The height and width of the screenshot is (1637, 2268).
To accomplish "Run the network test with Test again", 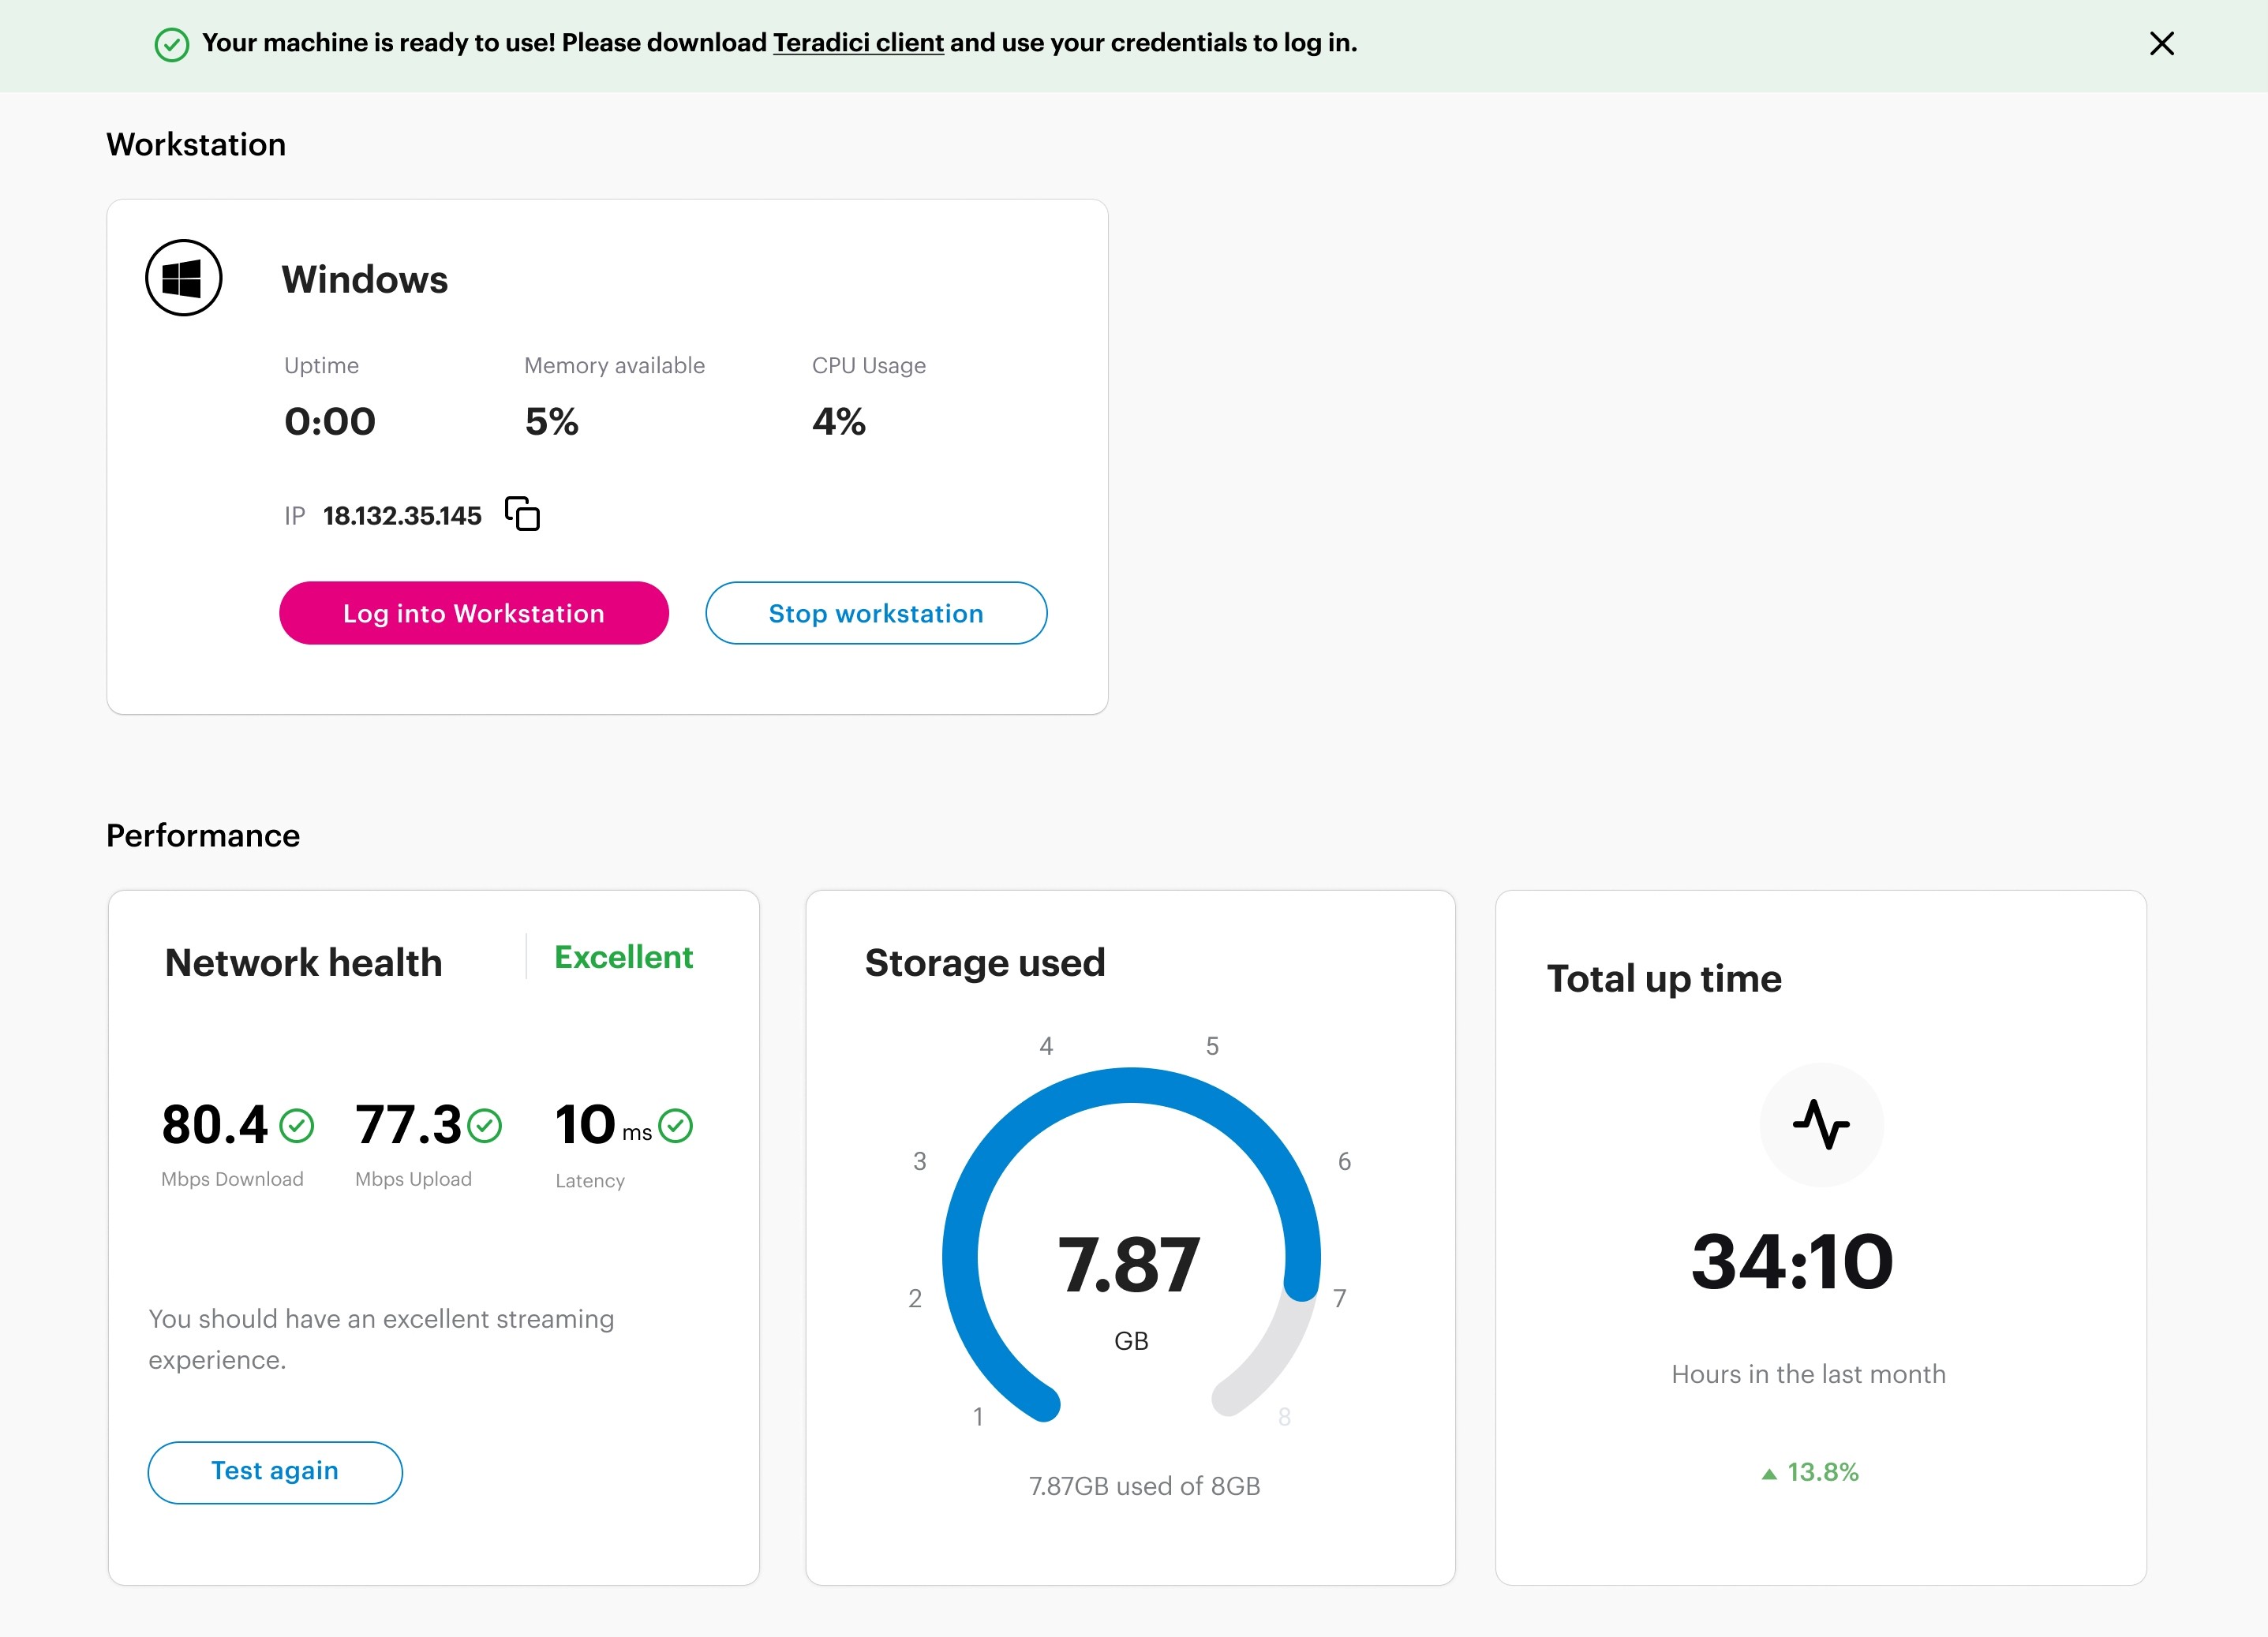I will tap(275, 1471).
